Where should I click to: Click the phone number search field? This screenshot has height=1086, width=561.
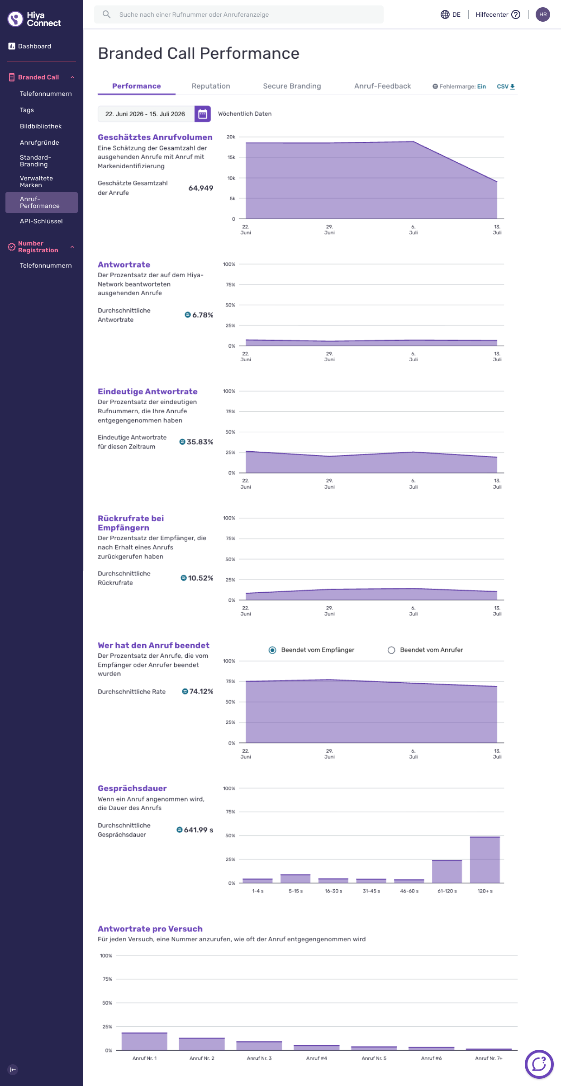[x=239, y=14]
